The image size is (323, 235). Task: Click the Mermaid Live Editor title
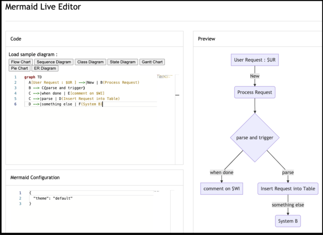pos(42,7)
